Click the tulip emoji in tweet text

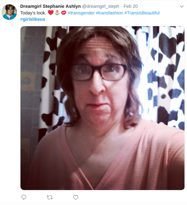57,13
